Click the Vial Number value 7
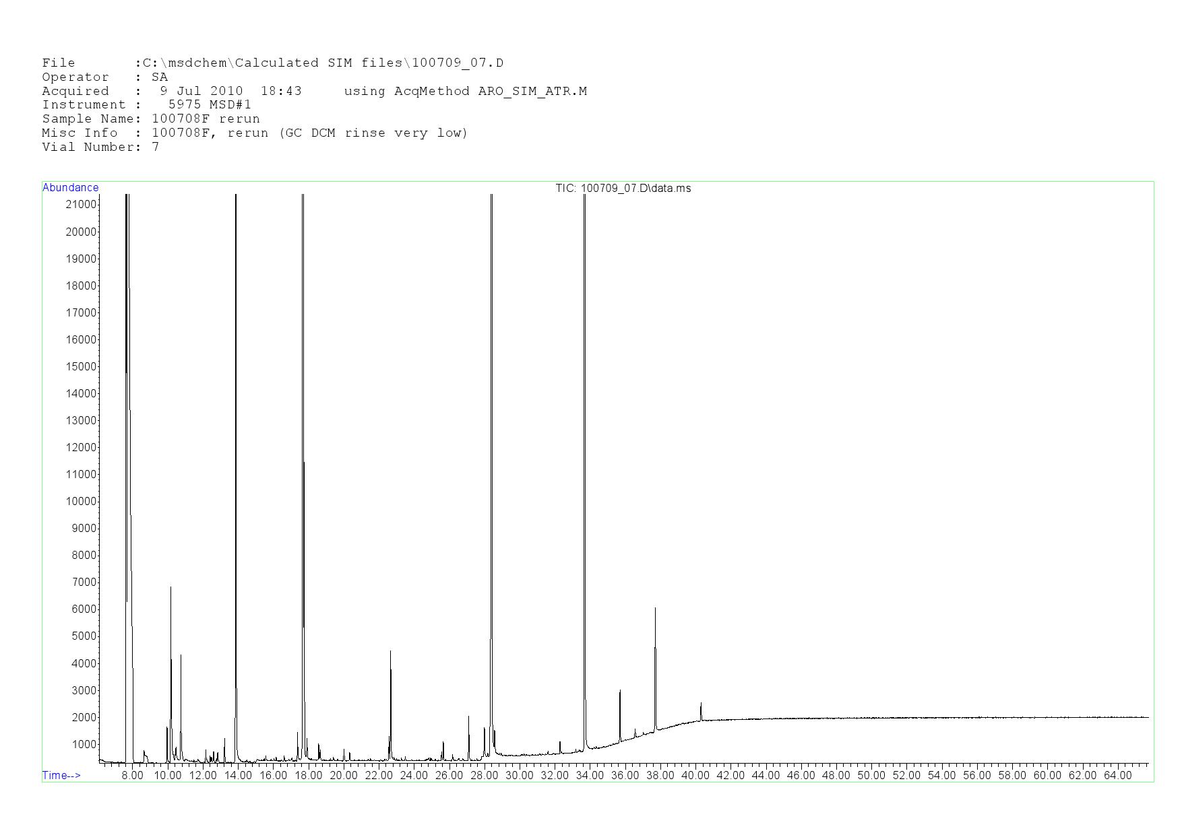The width and height of the screenshot is (1182, 835). point(156,147)
